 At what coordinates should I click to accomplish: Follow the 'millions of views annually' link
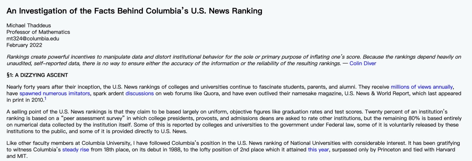click(422, 87)
